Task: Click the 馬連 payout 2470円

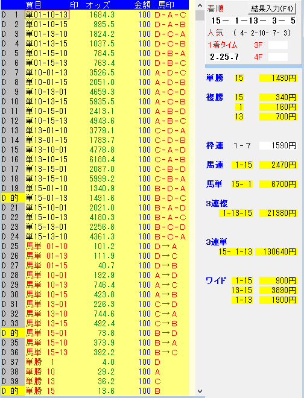Action: [278, 165]
